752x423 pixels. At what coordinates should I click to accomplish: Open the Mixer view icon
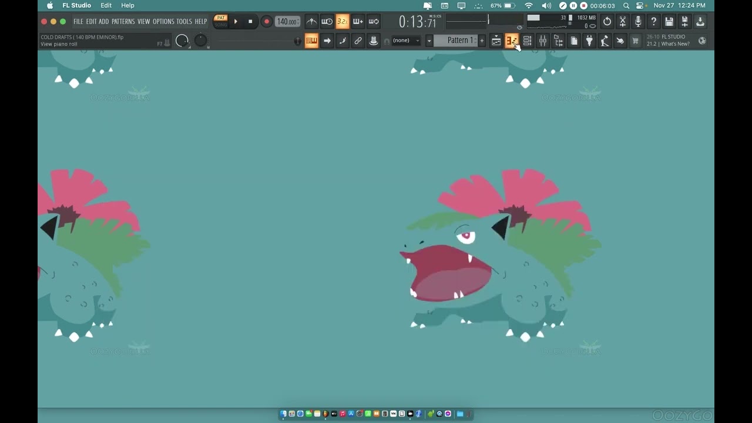pyautogui.click(x=543, y=41)
